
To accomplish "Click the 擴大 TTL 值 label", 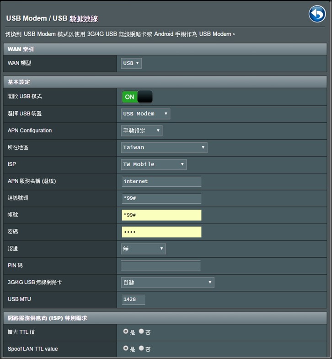I will click(21, 332).
